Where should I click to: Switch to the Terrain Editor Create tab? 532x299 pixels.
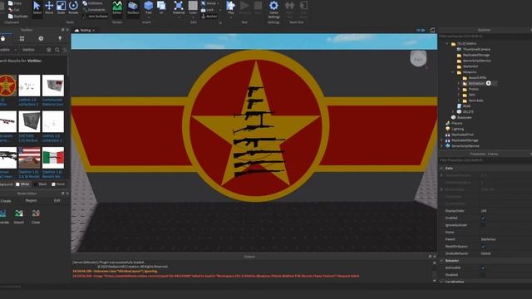[6, 201]
